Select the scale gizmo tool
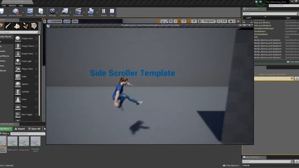This screenshot has height=168, width=299. [x=166, y=21]
